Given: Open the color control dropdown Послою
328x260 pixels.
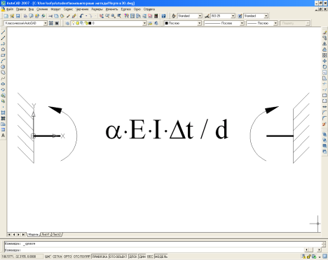Looking at the screenshot, I should click(182, 23).
